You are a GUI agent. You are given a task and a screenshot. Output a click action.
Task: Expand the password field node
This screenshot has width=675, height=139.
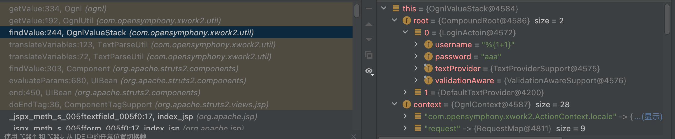tap(416, 56)
